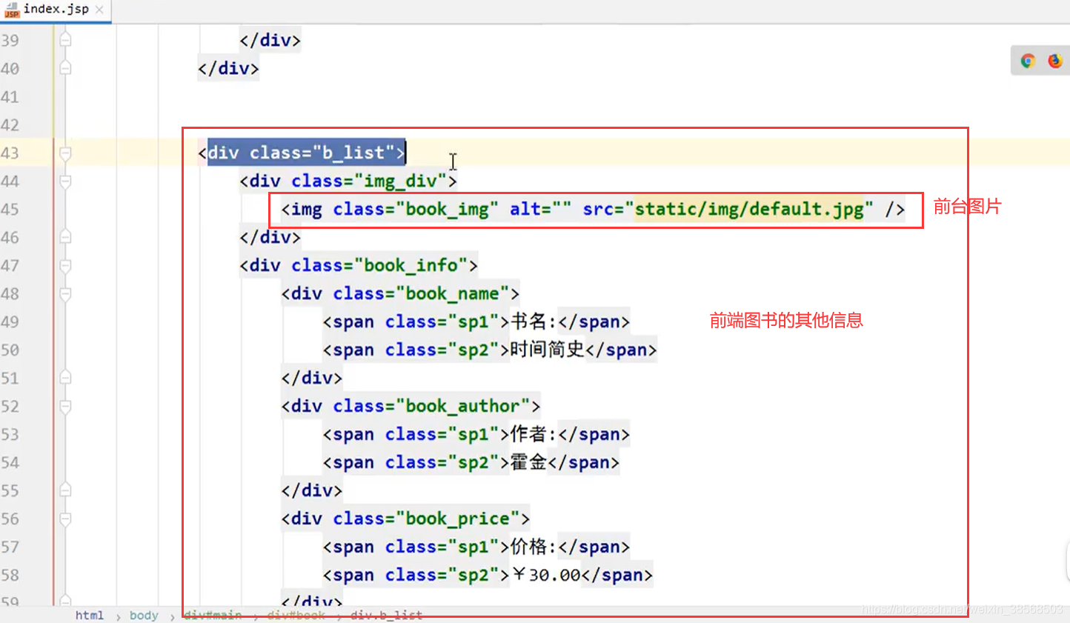Go to html in the breadcrumb bar
This screenshot has height=623, width=1070.
(x=90, y=615)
